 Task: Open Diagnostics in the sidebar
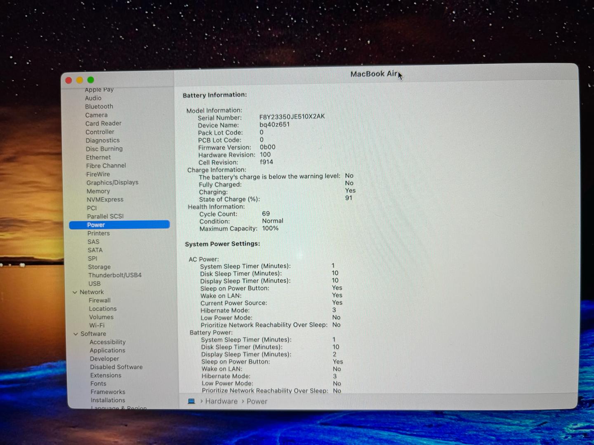103,141
